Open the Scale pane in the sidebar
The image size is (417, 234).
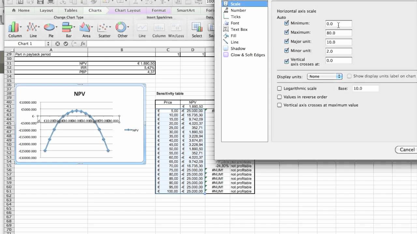244,4
